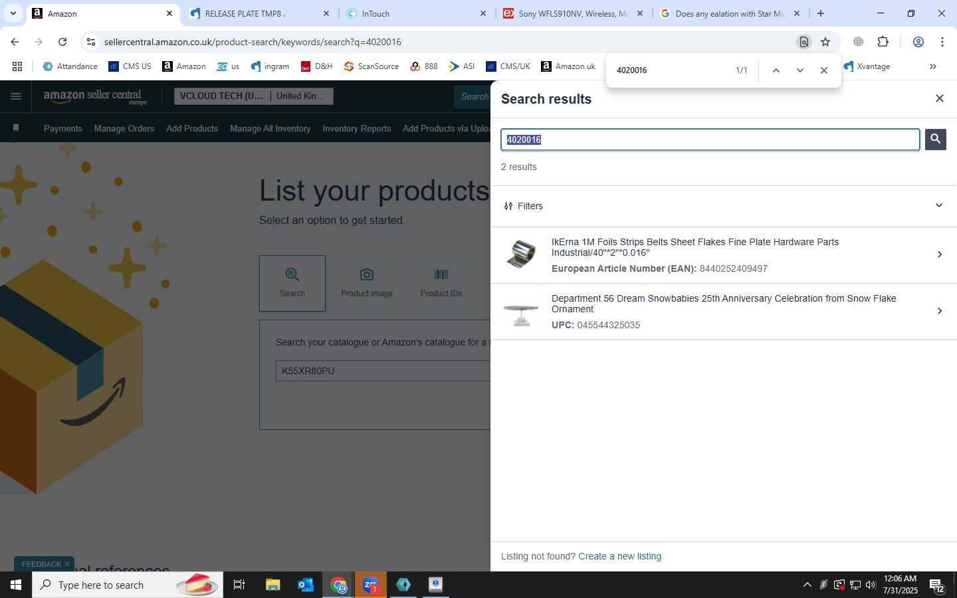Screen dimensions: 957x598
Task: Click the foil roll product thumbnail
Action: [521, 254]
